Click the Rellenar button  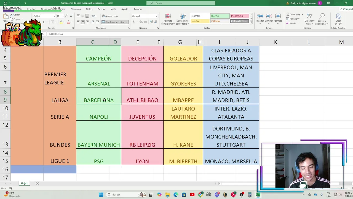(x=292, y=19)
